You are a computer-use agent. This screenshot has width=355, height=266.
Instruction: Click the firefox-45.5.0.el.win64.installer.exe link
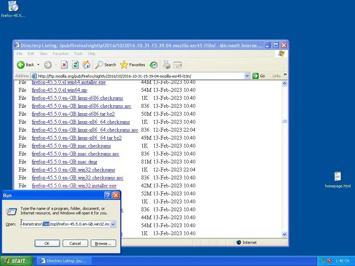pyautogui.click(x=69, y=82)
